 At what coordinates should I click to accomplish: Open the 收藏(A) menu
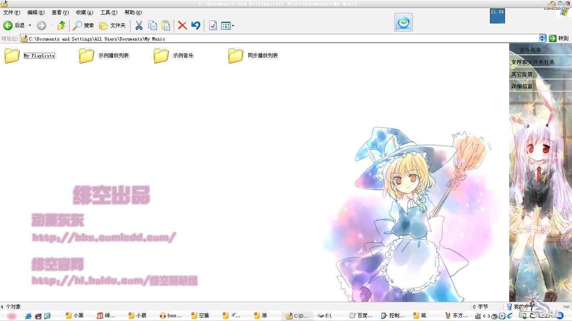coord(85,13)
